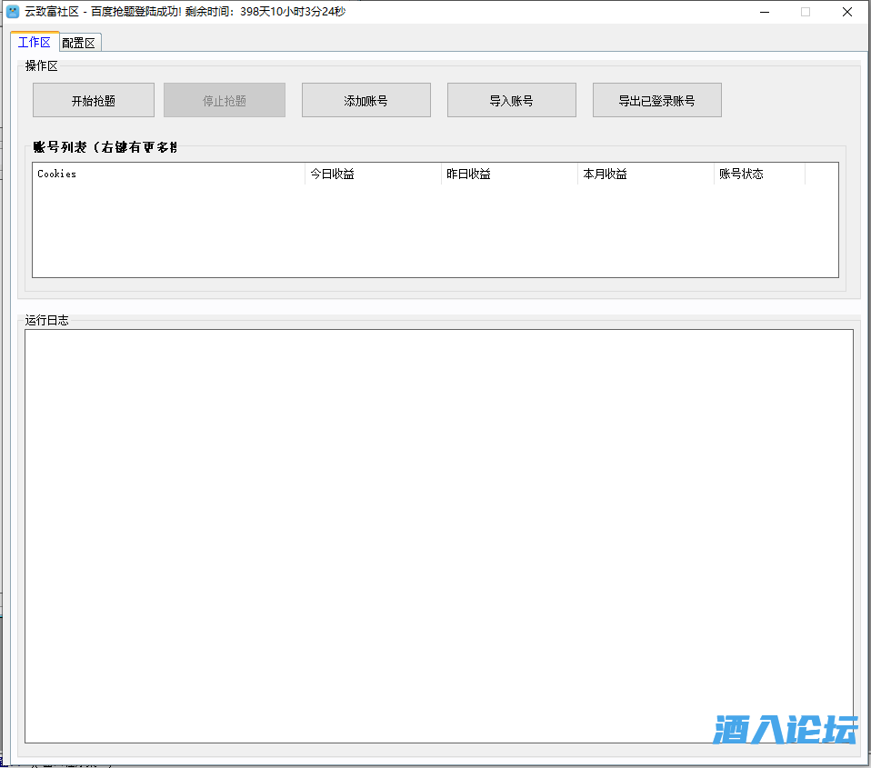
Task: Click the 导入账号 button
Action: (511, 100)
